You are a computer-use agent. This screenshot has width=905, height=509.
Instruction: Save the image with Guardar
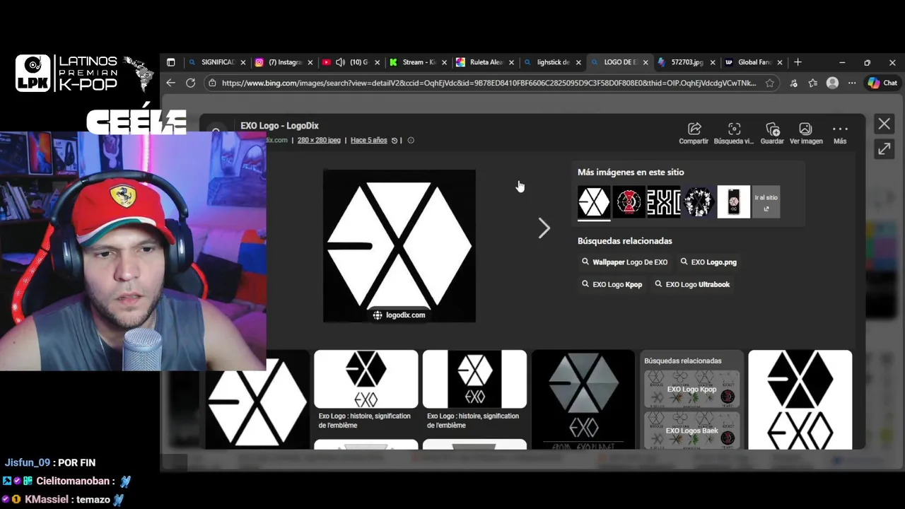click(x=772, y=133)
